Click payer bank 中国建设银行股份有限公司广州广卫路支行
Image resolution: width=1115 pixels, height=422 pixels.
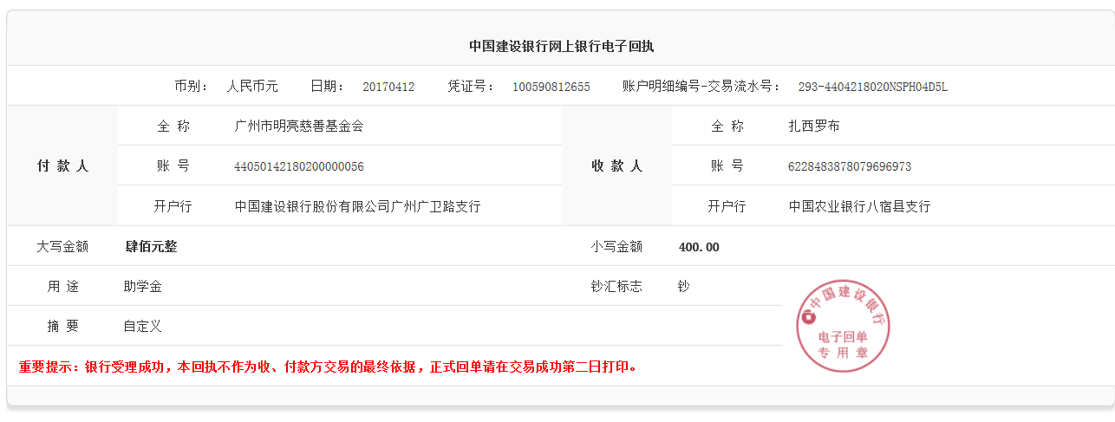357,206
